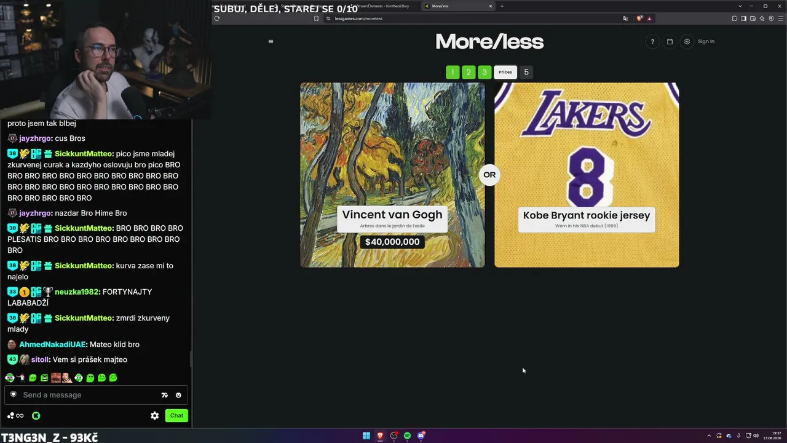Select round 1 indicator
This screenshot has height=443, width=787.
click(x=453, y=72)
